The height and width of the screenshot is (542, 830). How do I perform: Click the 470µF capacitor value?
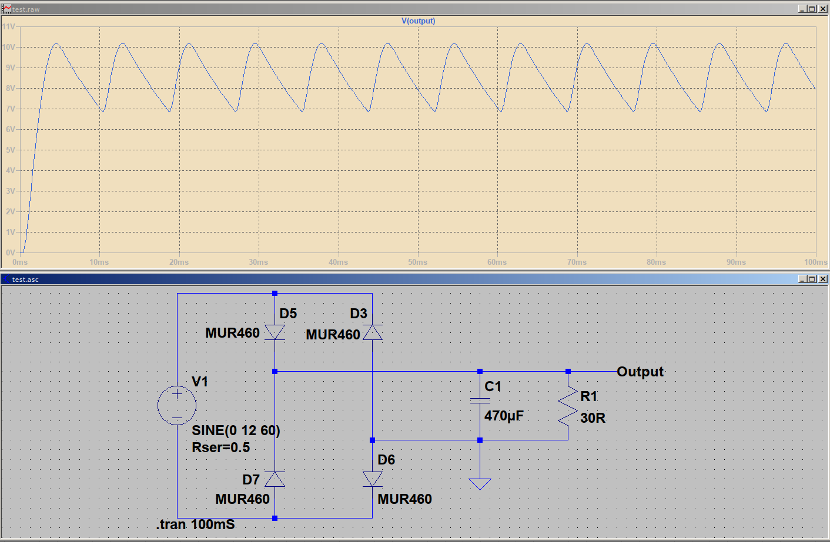click(x=504, y=416)
